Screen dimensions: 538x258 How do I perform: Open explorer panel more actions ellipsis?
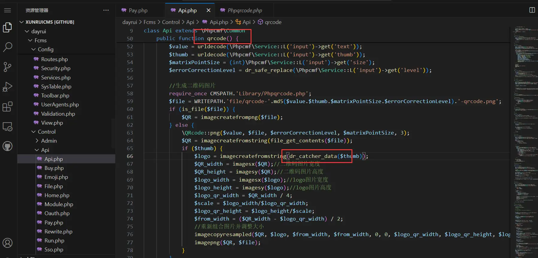tap(106, 10)
